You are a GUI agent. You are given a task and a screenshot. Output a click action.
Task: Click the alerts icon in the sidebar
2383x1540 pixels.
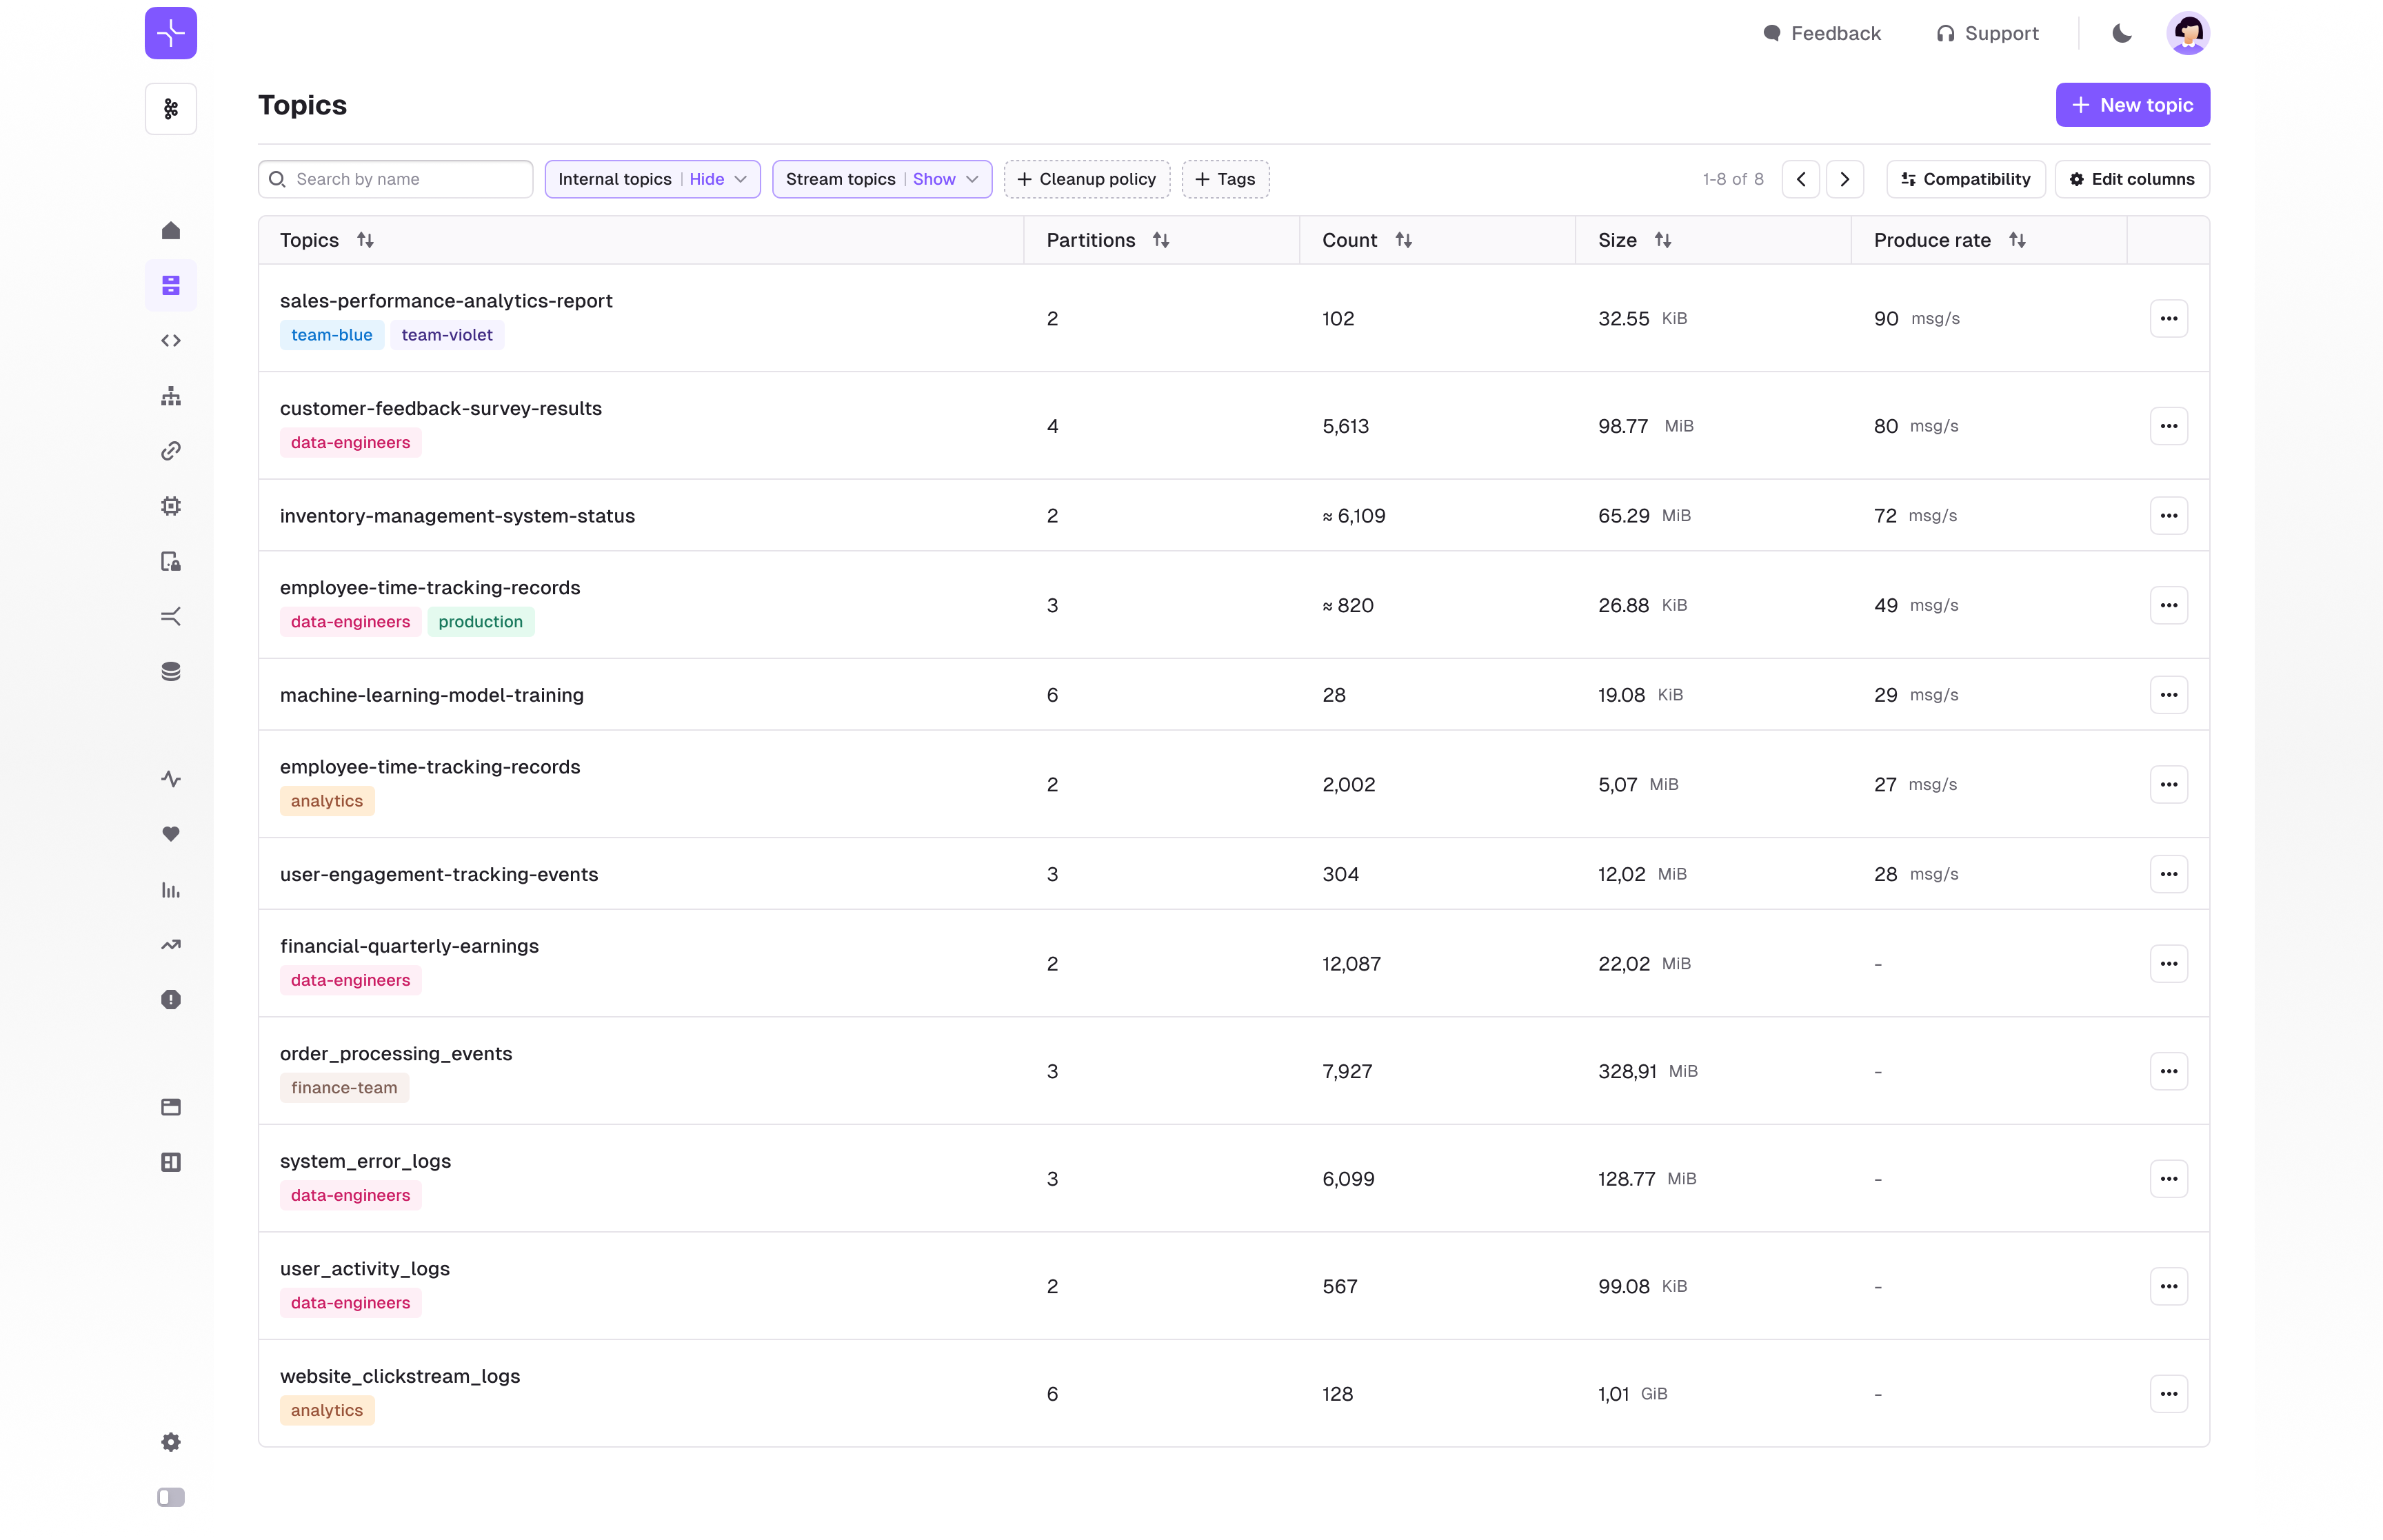[x=170, y=999]
